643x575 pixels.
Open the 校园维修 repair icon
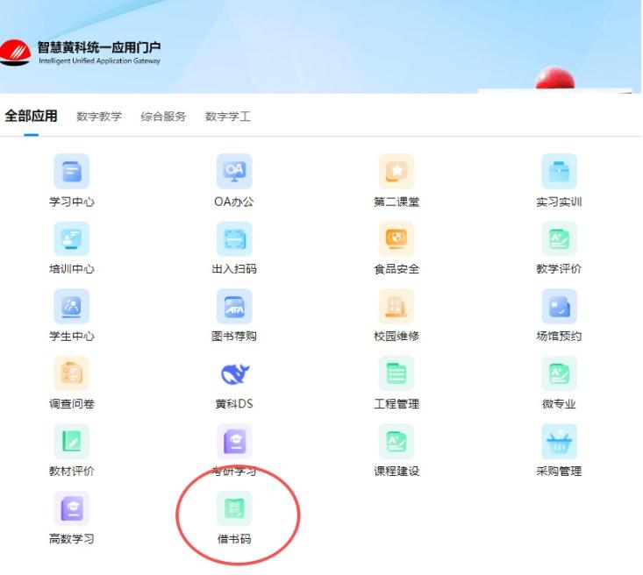click(x=397, y=306)
